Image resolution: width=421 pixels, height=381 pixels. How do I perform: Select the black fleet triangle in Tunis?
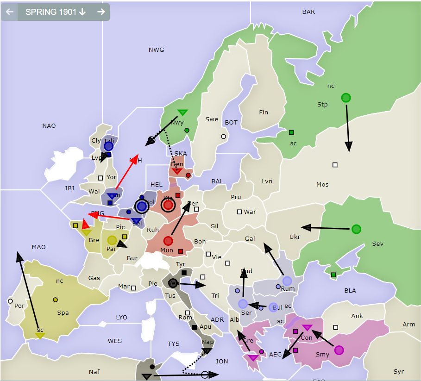pyautogui.click(x=147, y=376)
